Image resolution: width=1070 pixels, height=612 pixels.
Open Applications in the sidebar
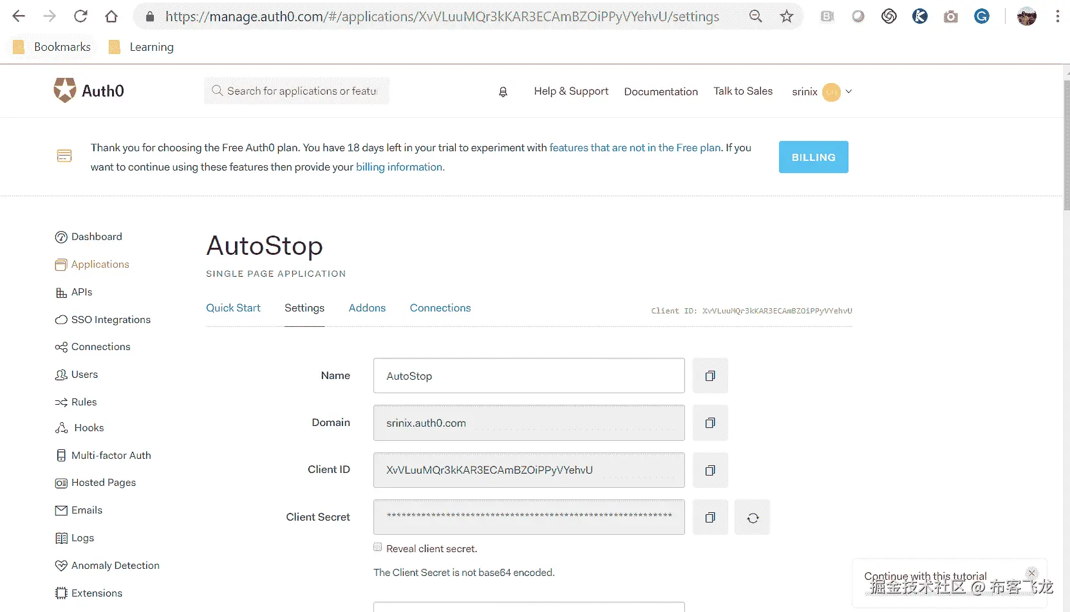(92, 264)
